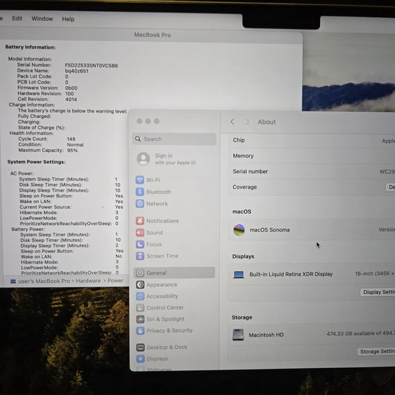
Task: Click the Apple ID avatar to sign in
Action: [x=144, y=159]
